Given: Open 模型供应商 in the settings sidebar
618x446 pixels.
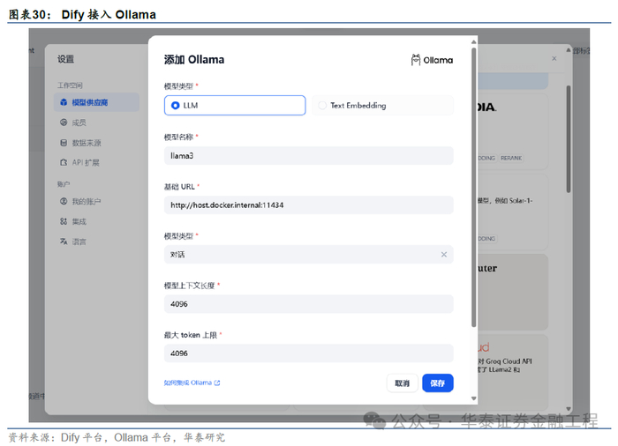Looking at the screenshot, I should pos(96,102).
